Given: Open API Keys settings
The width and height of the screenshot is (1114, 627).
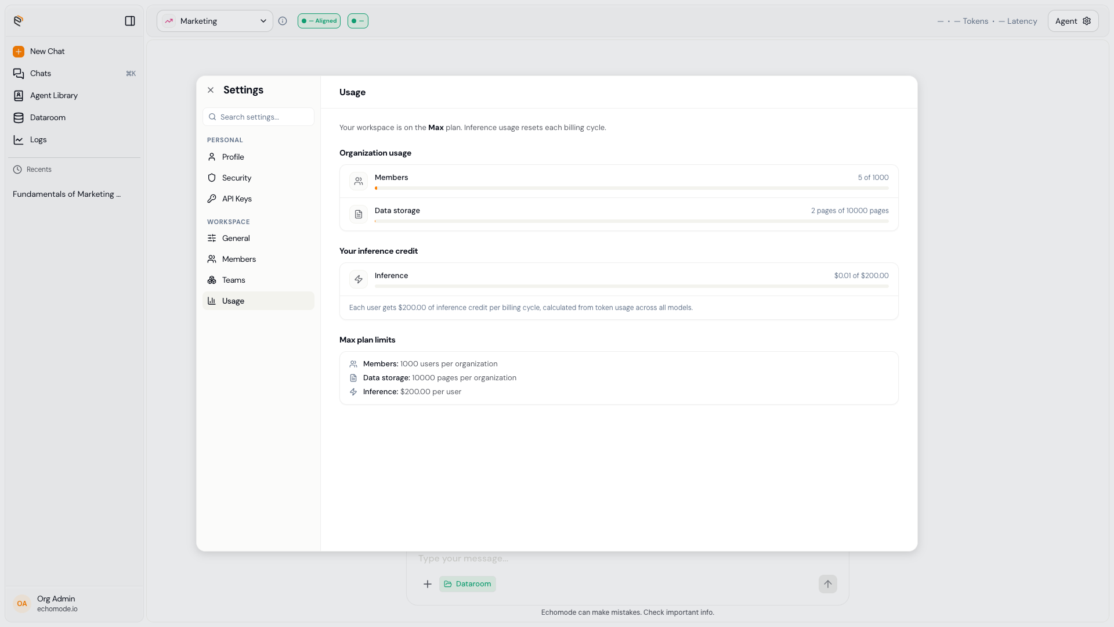Looking at the screenshot, I should (x=258, y=199).
